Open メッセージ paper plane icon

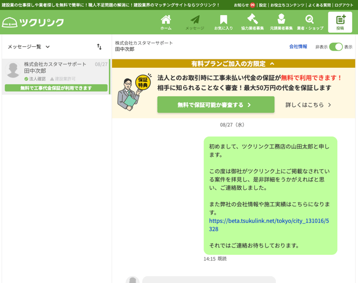click(195, 22)
